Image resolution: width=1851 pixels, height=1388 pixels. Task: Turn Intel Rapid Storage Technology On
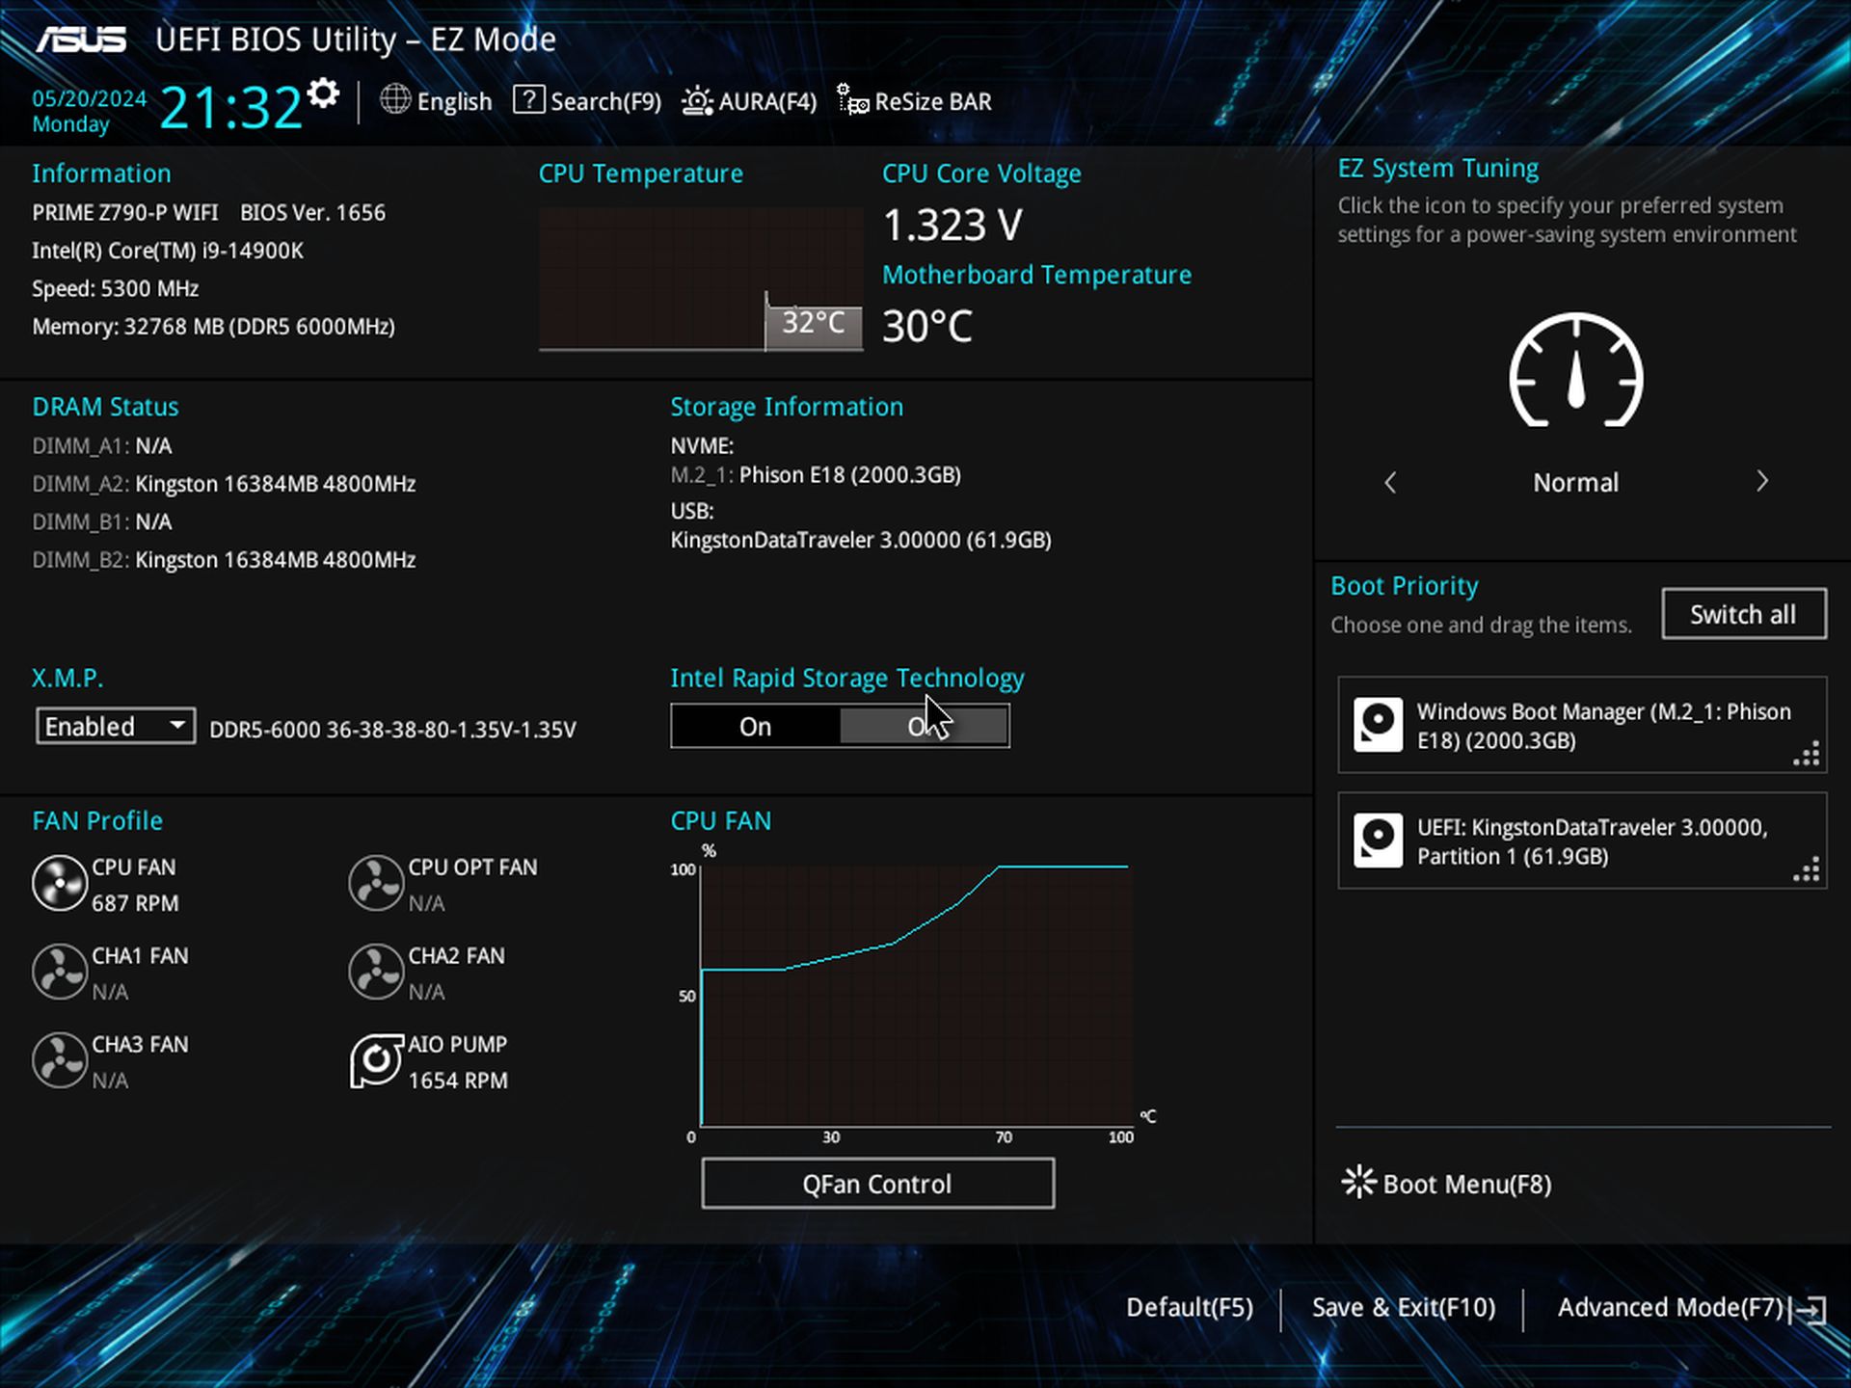[x=755, y=726]
